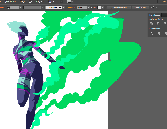Open the Ver menu
The image size is (167, 129).
tap(31, 1)
